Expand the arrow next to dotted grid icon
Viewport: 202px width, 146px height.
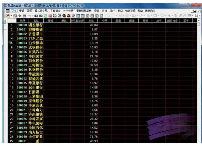[193, 16]
